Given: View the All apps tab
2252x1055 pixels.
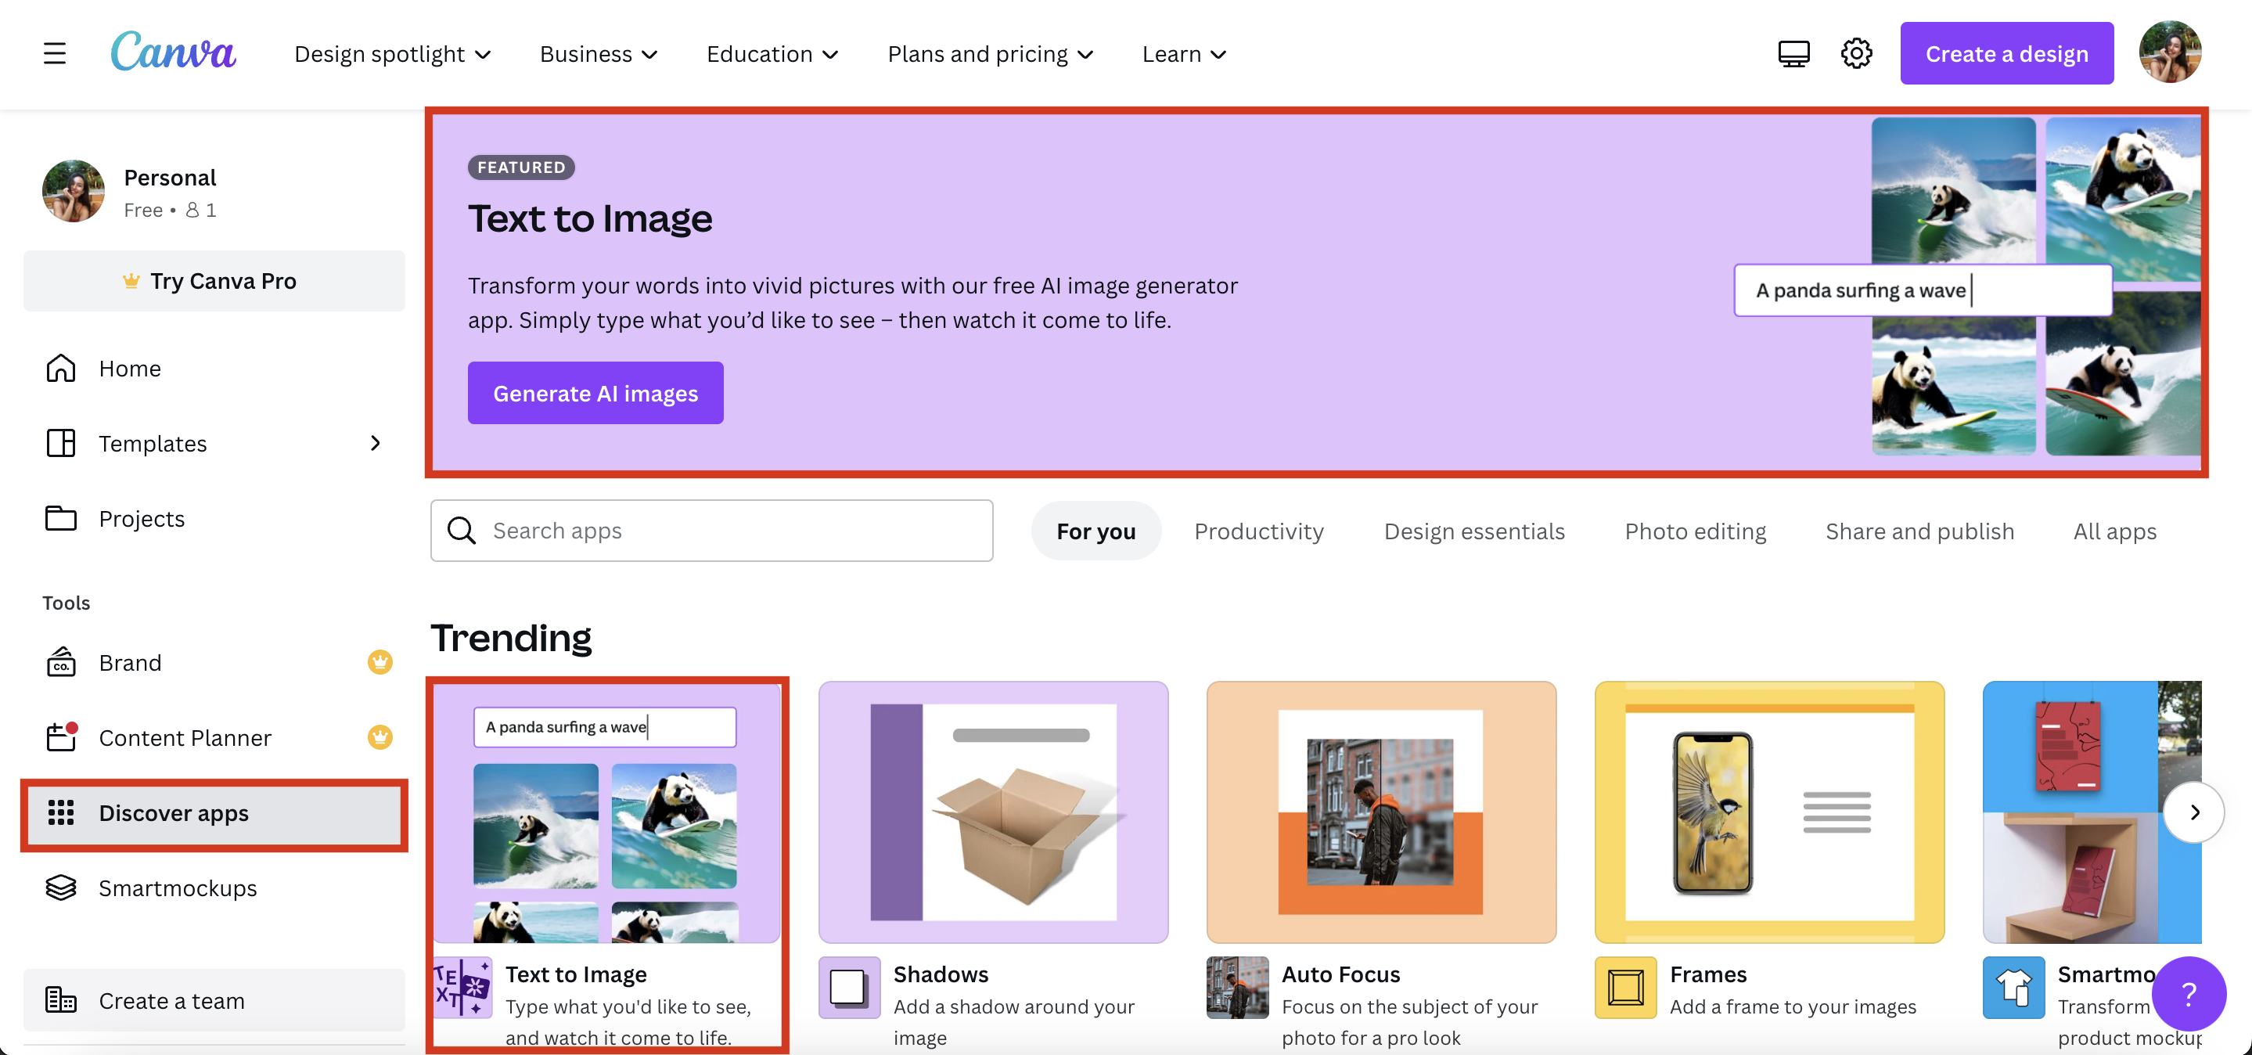Looking at the screenshot, I should click(2115, 531).
